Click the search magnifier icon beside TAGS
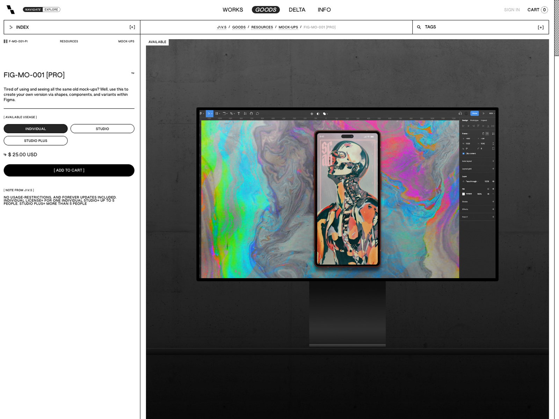 419,27
